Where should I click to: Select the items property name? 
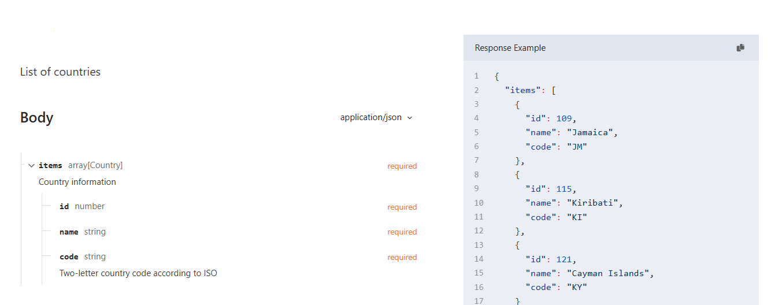(50, 166)
